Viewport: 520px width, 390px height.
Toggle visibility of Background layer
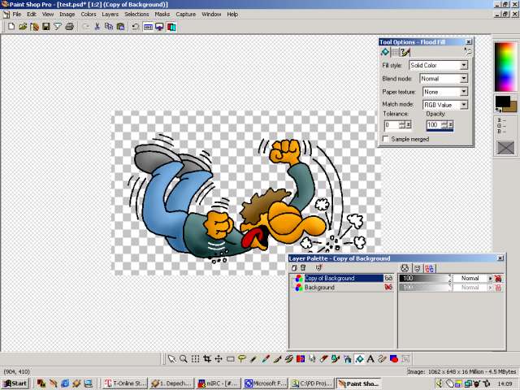pyautogui.click(x=388, y=287)
